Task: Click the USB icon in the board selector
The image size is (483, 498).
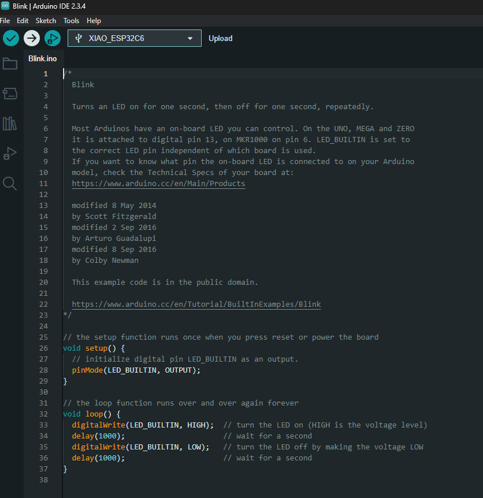Action: 79,39
